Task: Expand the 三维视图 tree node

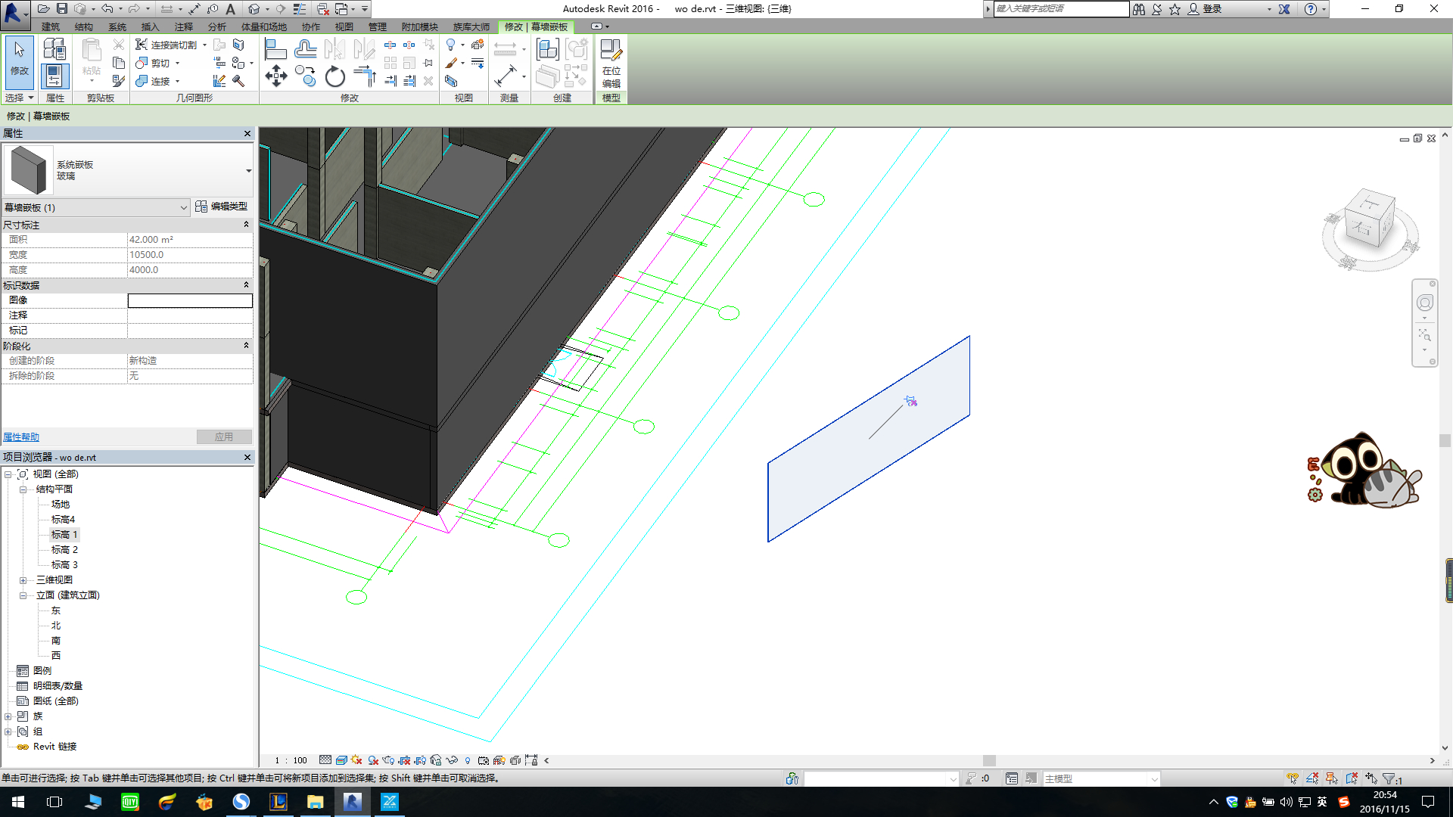Action: (x=23, y=580)
